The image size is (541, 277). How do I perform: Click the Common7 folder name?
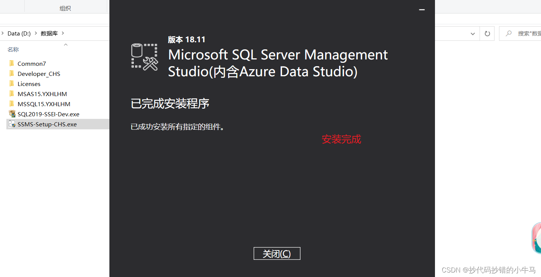pos(32,64)
